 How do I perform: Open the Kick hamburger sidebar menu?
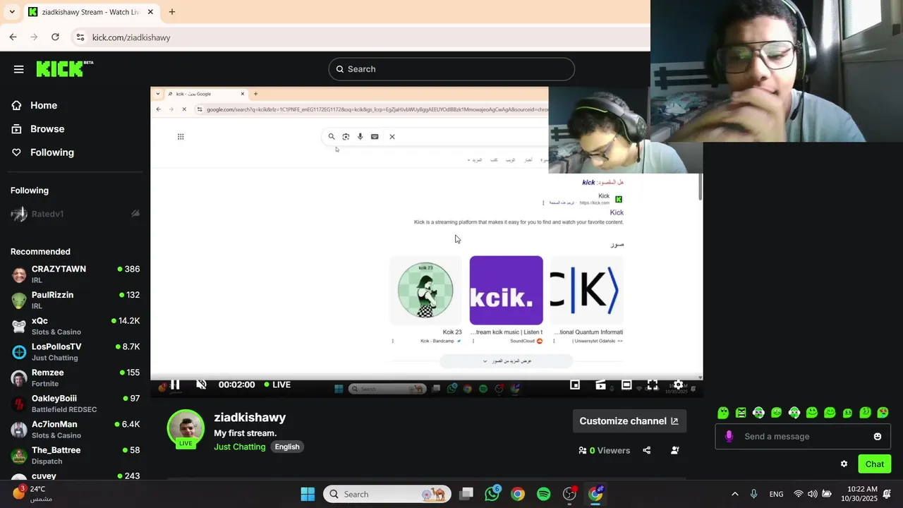pyautogui.click(x=18, y=69)
